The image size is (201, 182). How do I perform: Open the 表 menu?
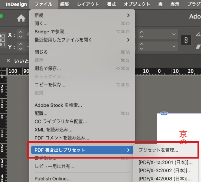click(160, 4)
